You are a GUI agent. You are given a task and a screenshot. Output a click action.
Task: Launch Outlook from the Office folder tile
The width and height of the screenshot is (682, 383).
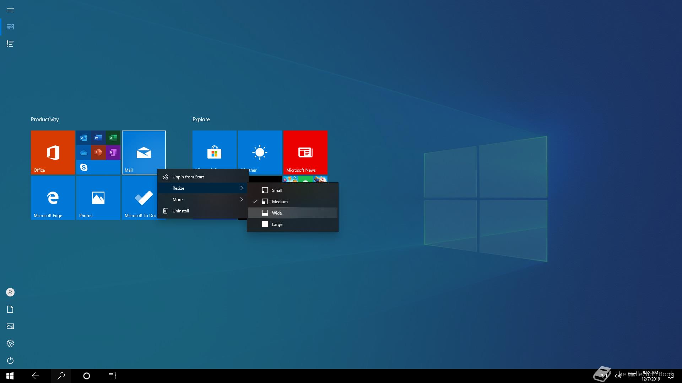click(x=83, y=138)
